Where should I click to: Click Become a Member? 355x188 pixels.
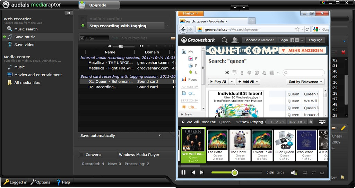pos(259,40)
